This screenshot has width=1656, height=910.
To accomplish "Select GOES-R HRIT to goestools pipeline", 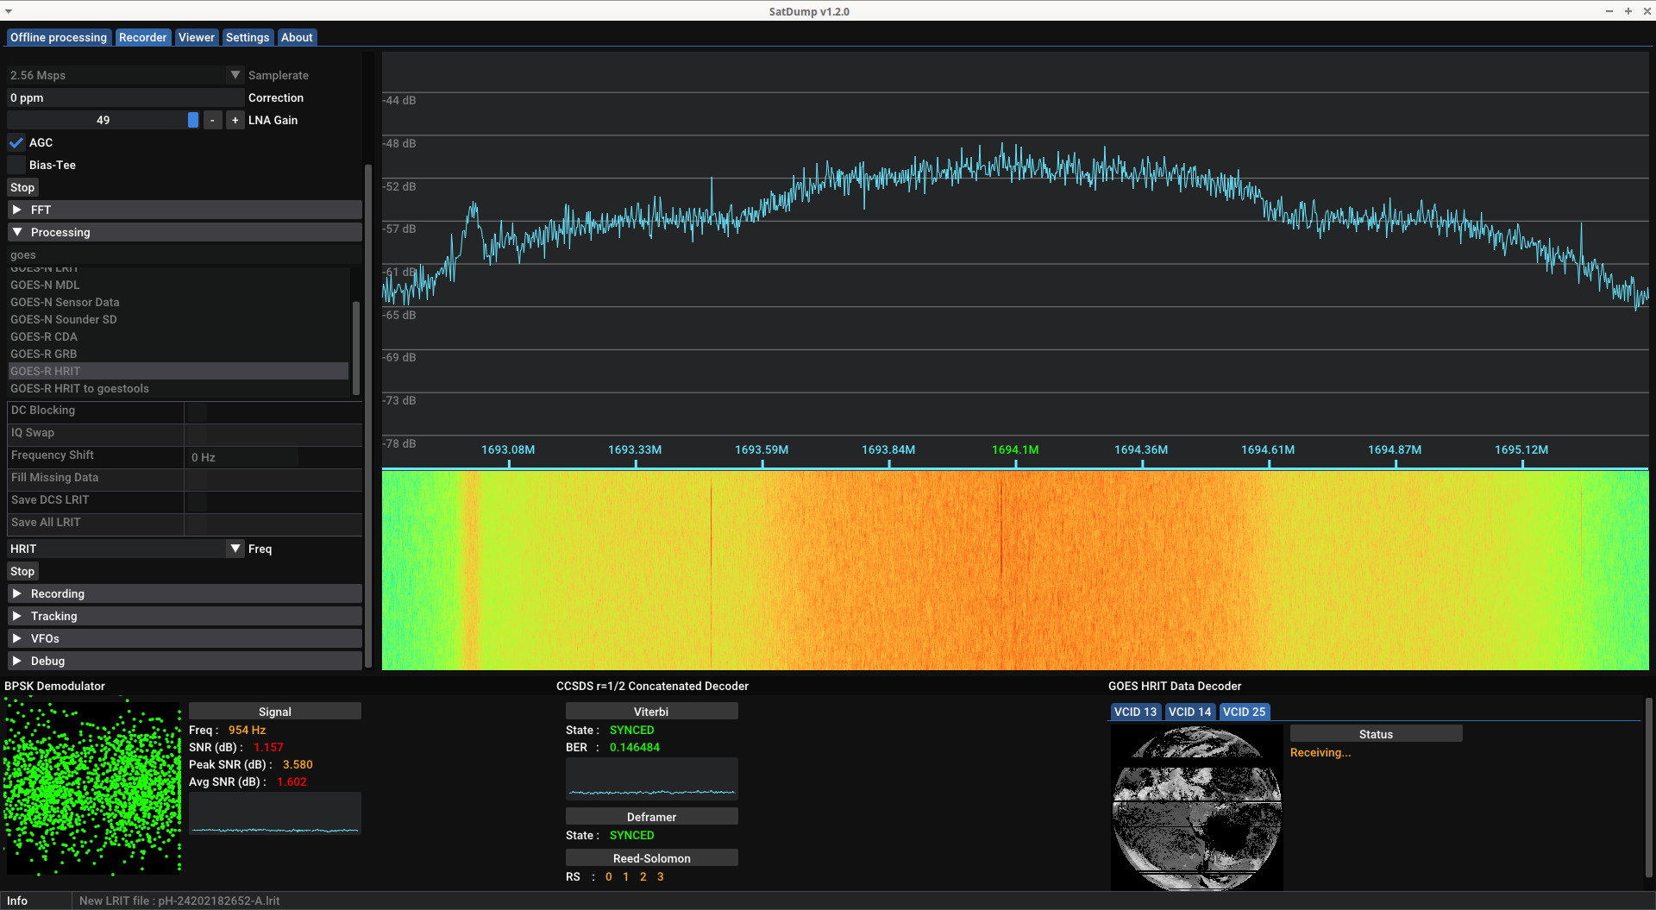I will coord(178,388).
